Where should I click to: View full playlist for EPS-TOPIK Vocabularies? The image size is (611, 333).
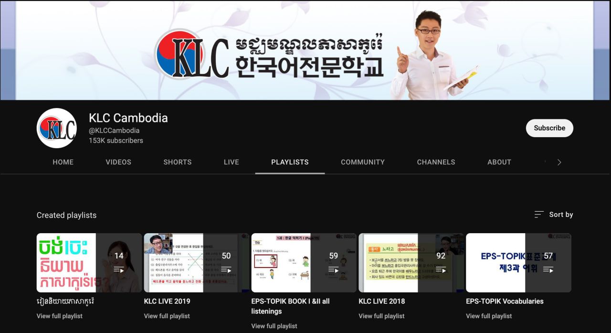(x=489, y=316)
